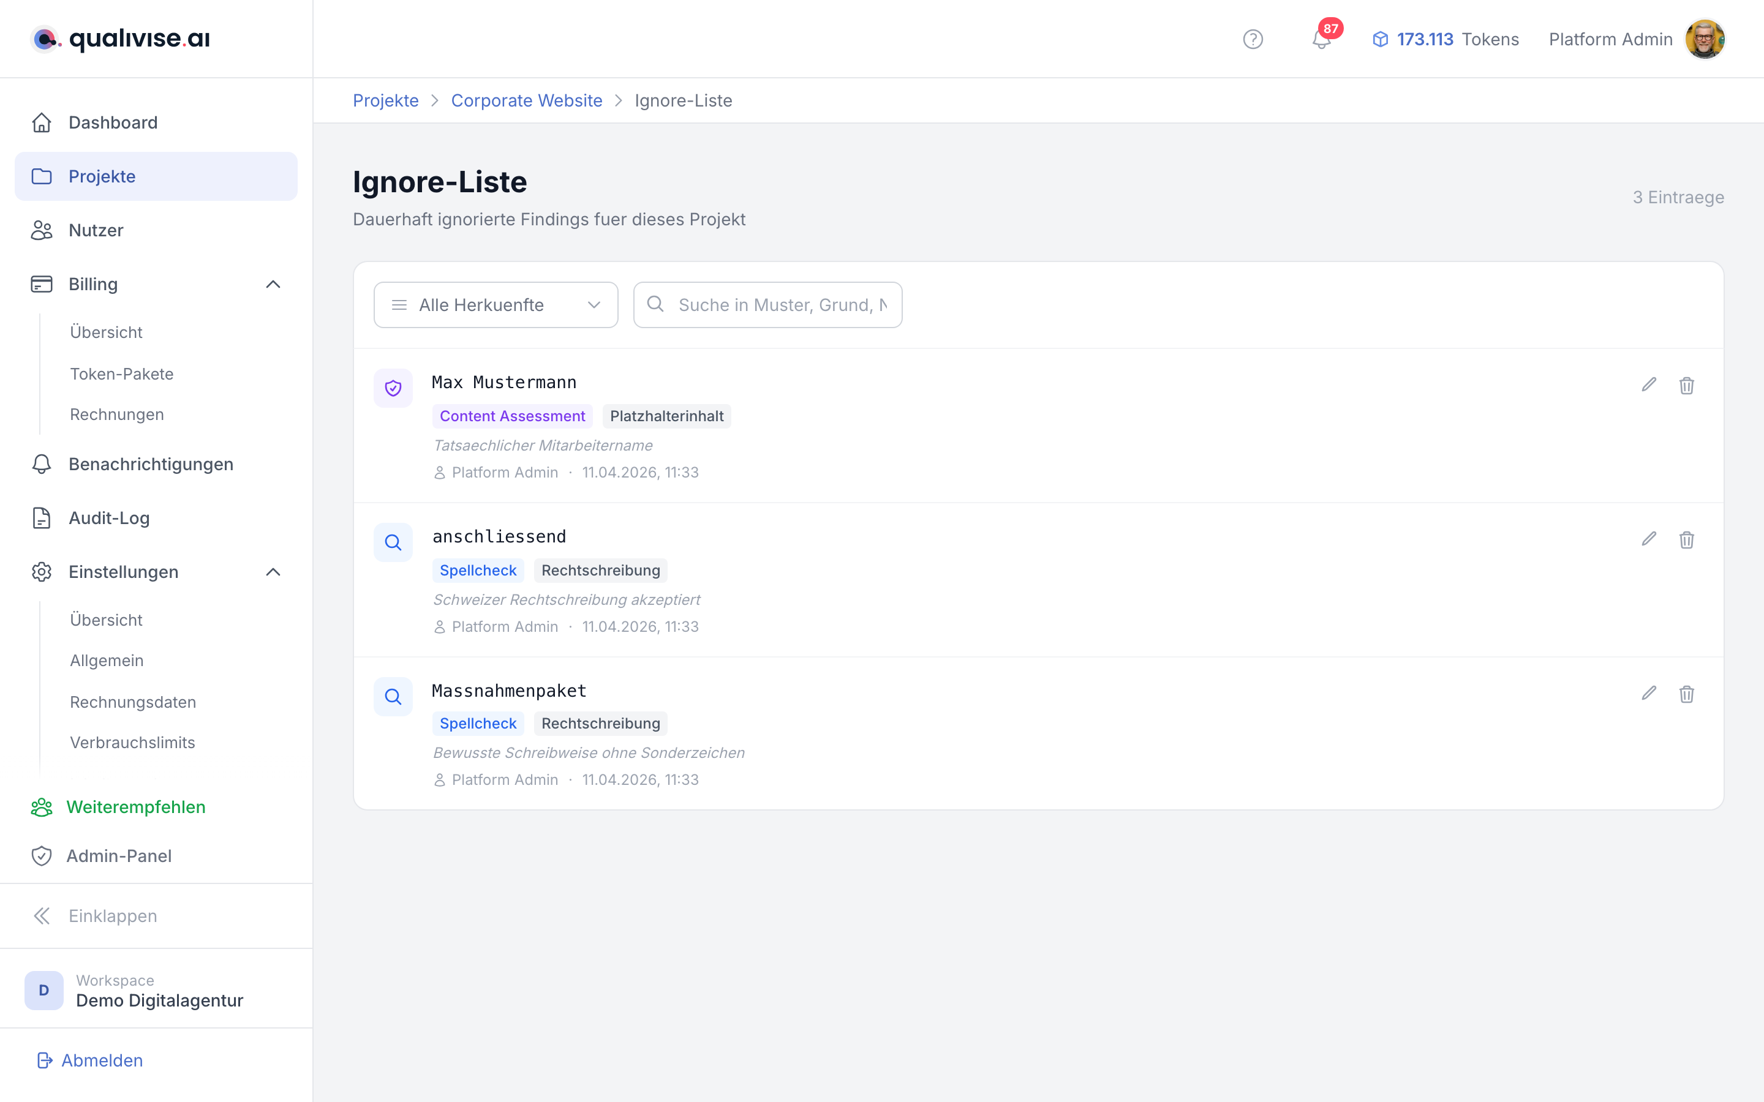Click the Max Mustermann pattern text
1764x1102 pixels.
503,383
